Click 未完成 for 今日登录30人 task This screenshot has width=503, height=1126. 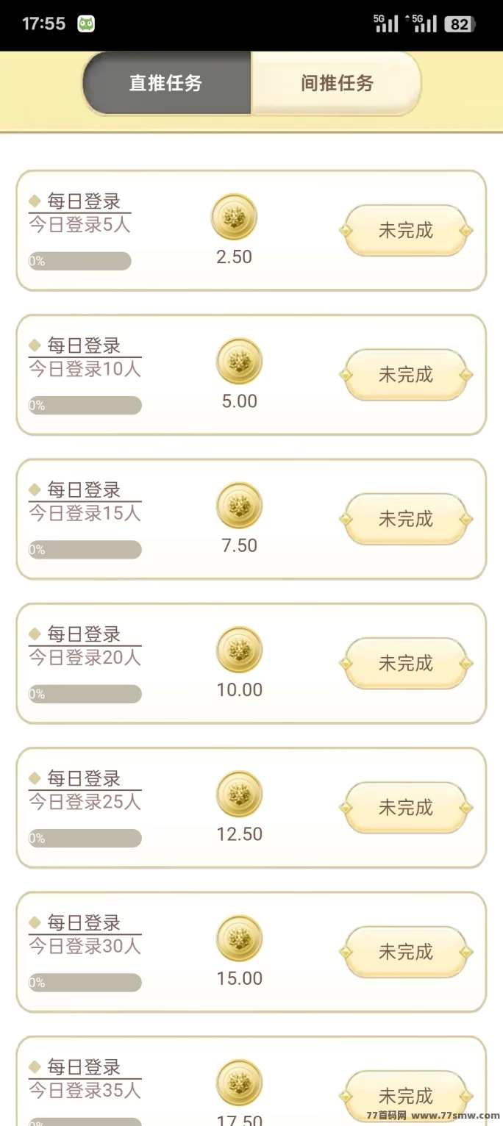(x=406, y=952)
